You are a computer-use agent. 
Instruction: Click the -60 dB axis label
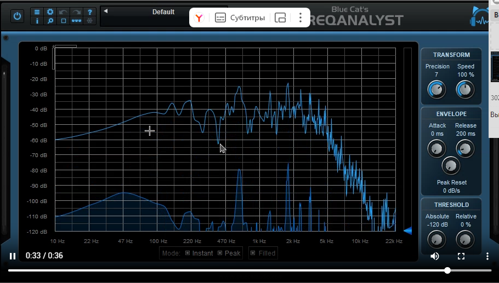(38, 140)
